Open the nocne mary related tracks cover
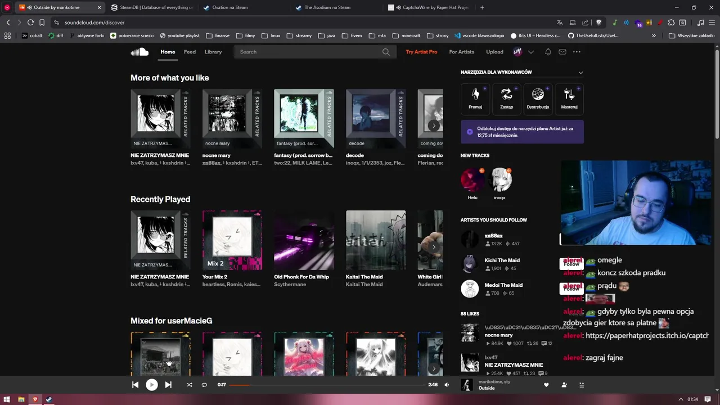This screenshot has width=720, height=405. click(232, 119)
